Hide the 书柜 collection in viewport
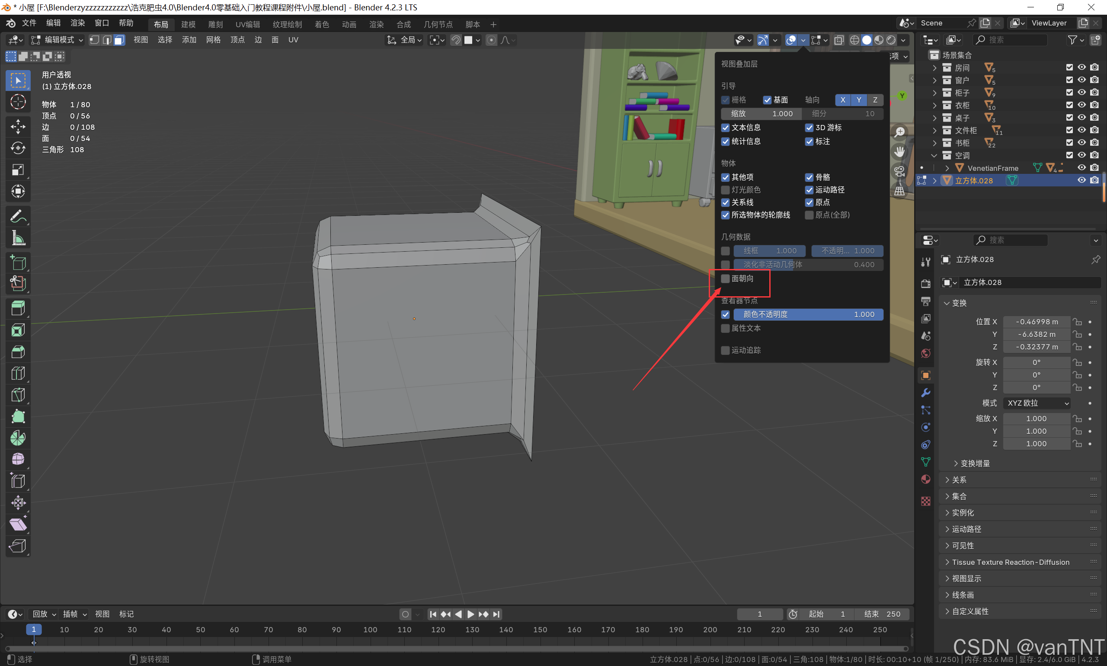The width and height of the screenshot is (1107, 666). click(x=1081, y=143)
